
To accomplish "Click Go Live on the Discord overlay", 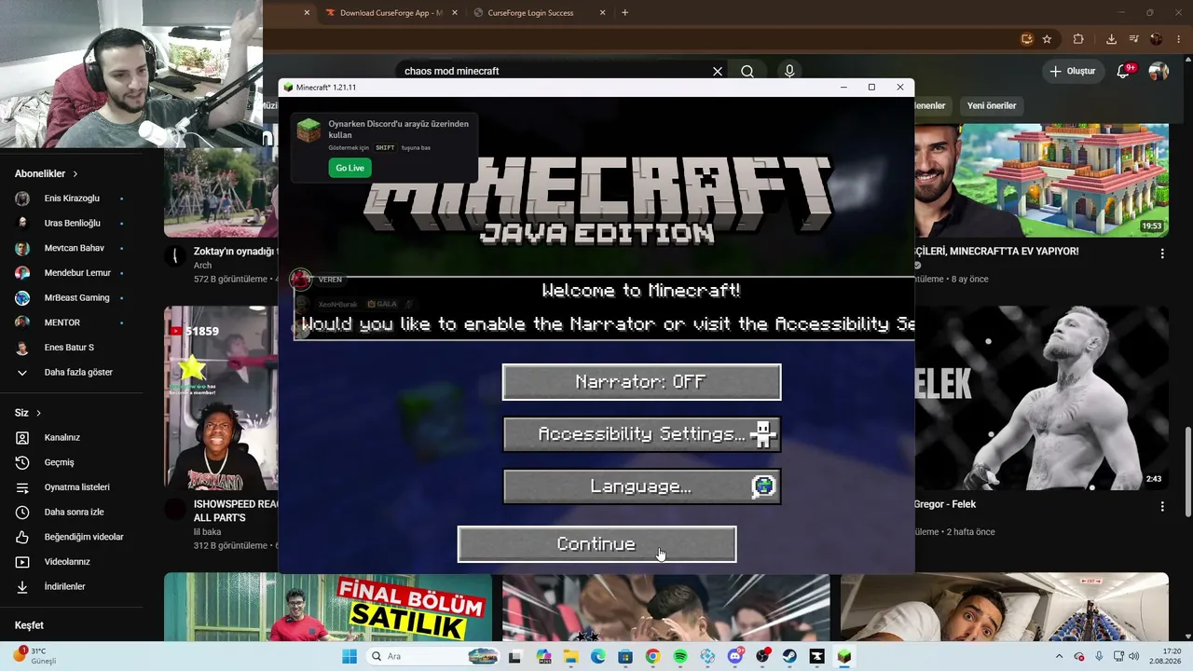I will pos(350,168).
